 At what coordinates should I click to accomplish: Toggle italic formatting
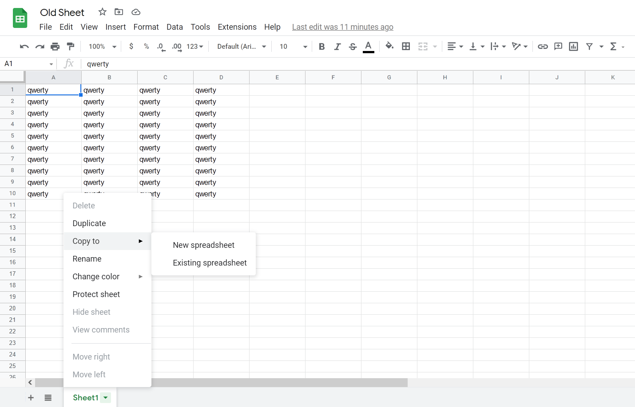click(x=337, y=47)
